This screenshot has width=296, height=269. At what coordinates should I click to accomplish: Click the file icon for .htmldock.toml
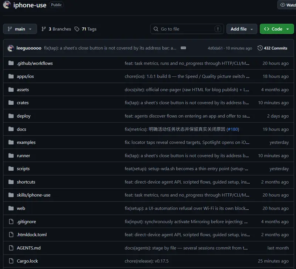(x=11, y=234)
